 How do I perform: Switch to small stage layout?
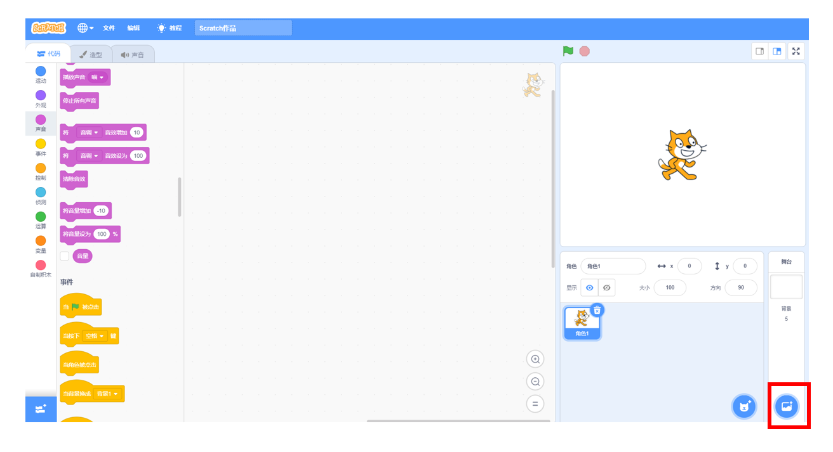pos(760,51)
